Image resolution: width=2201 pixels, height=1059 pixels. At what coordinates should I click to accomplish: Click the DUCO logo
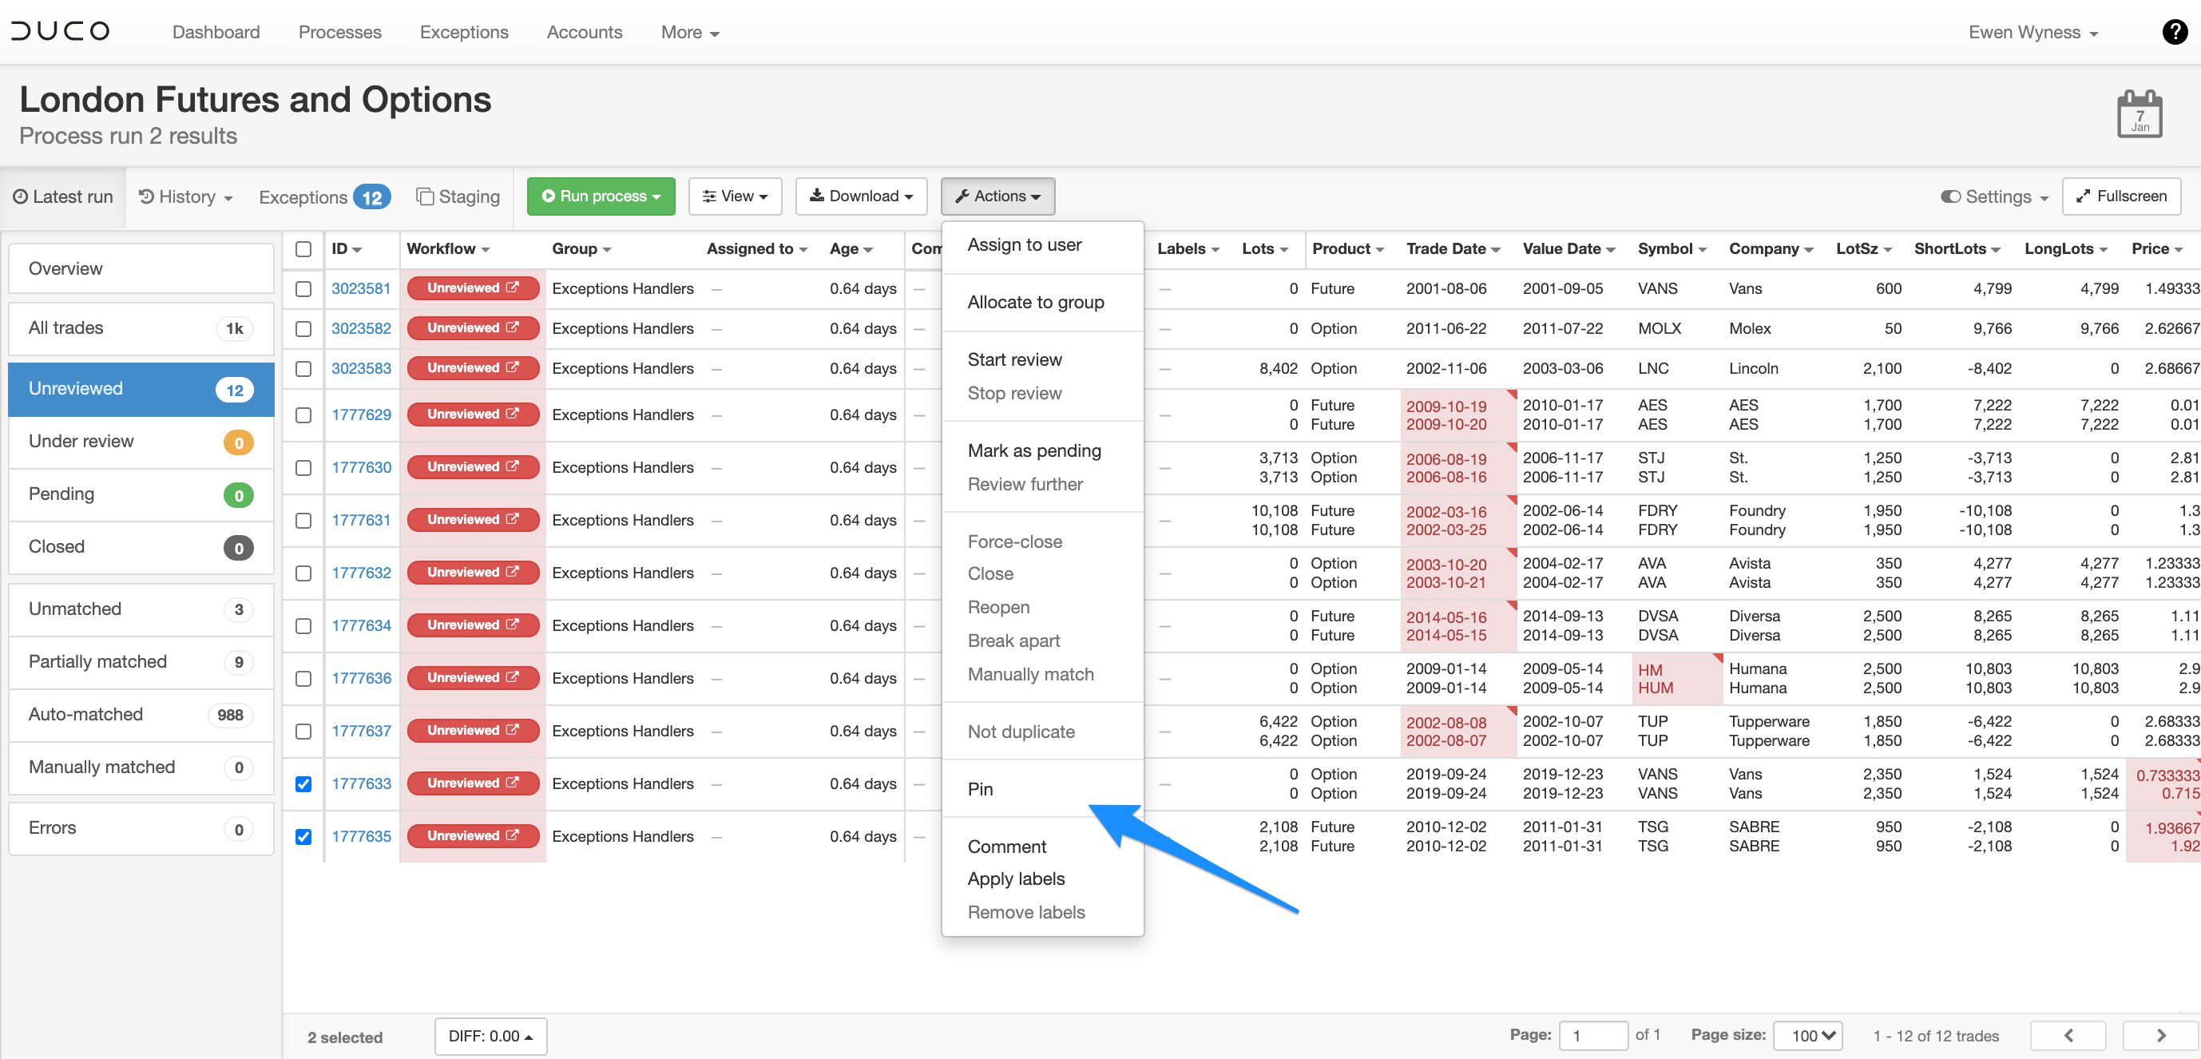pyautogui.click(x=60, y=32)
